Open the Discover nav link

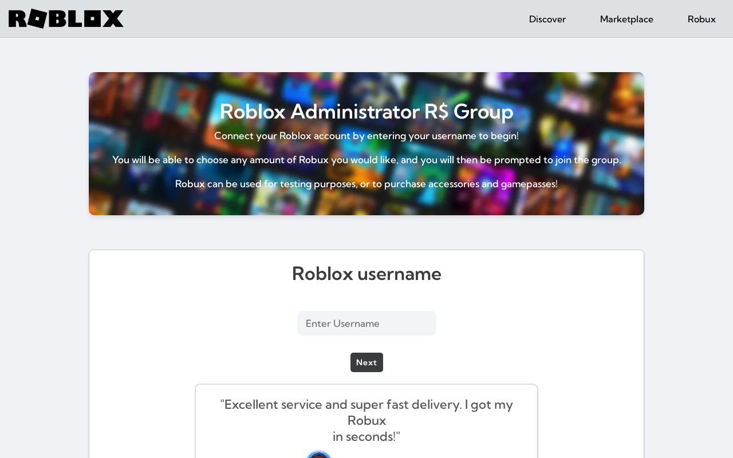click(x=547, y=19)
